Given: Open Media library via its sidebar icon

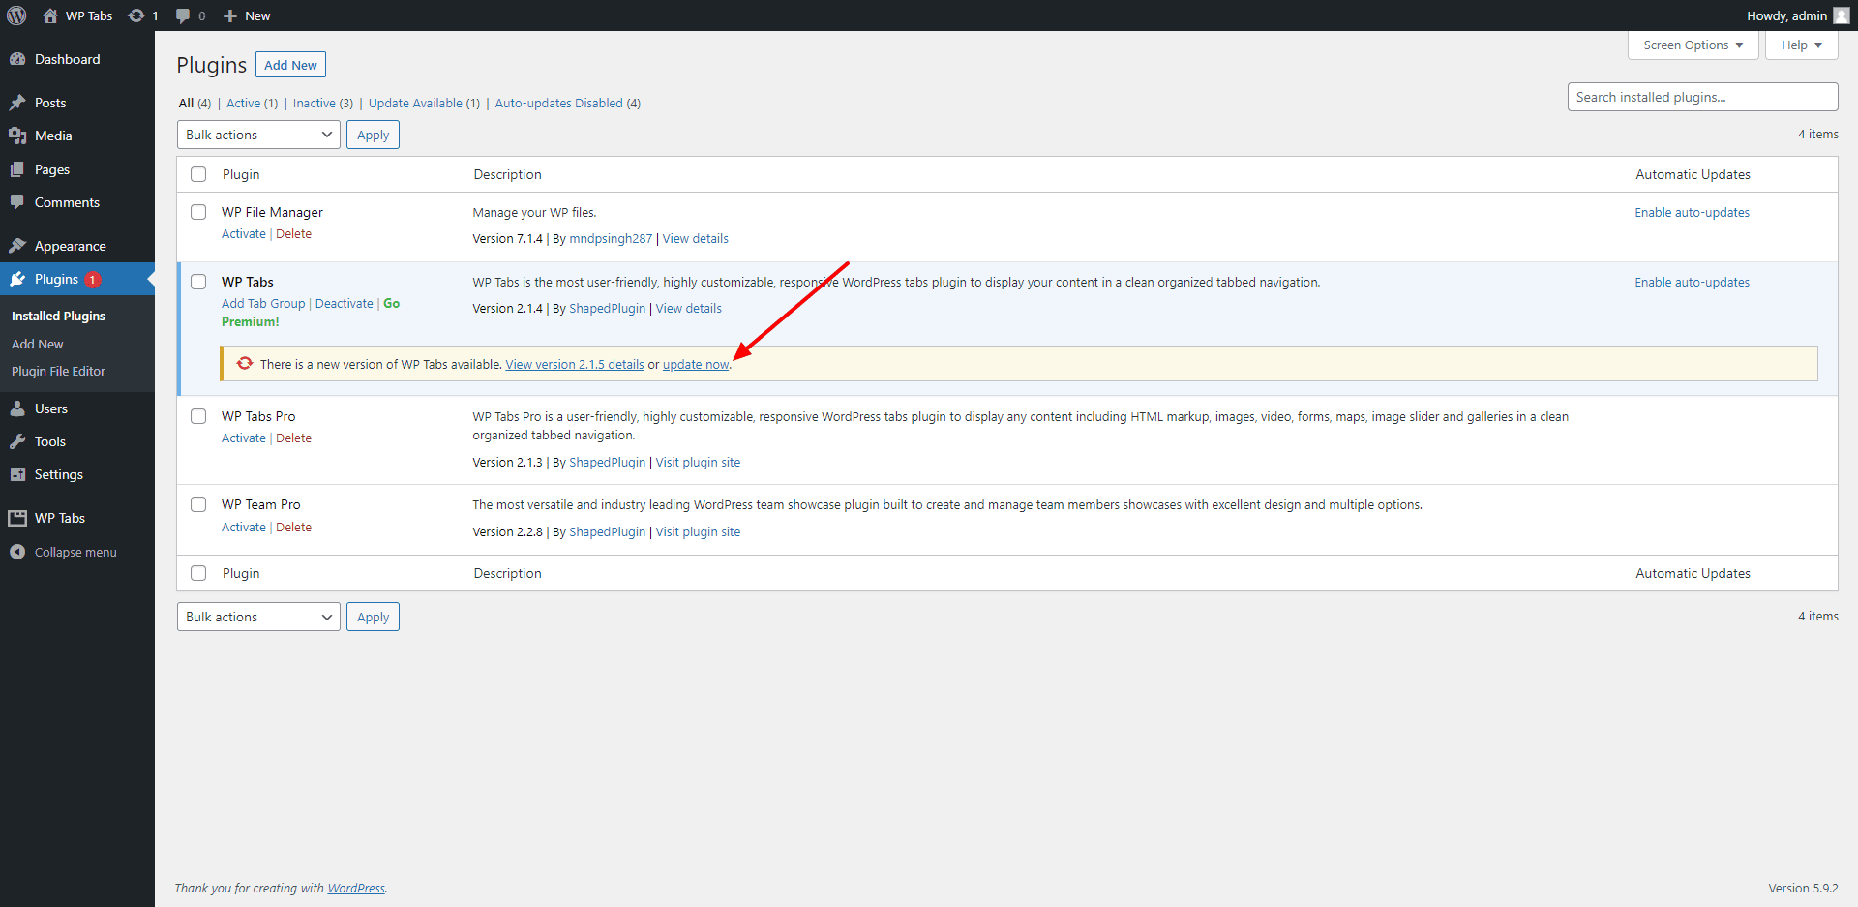Looking at the screenshot, I should pos(17,136).
